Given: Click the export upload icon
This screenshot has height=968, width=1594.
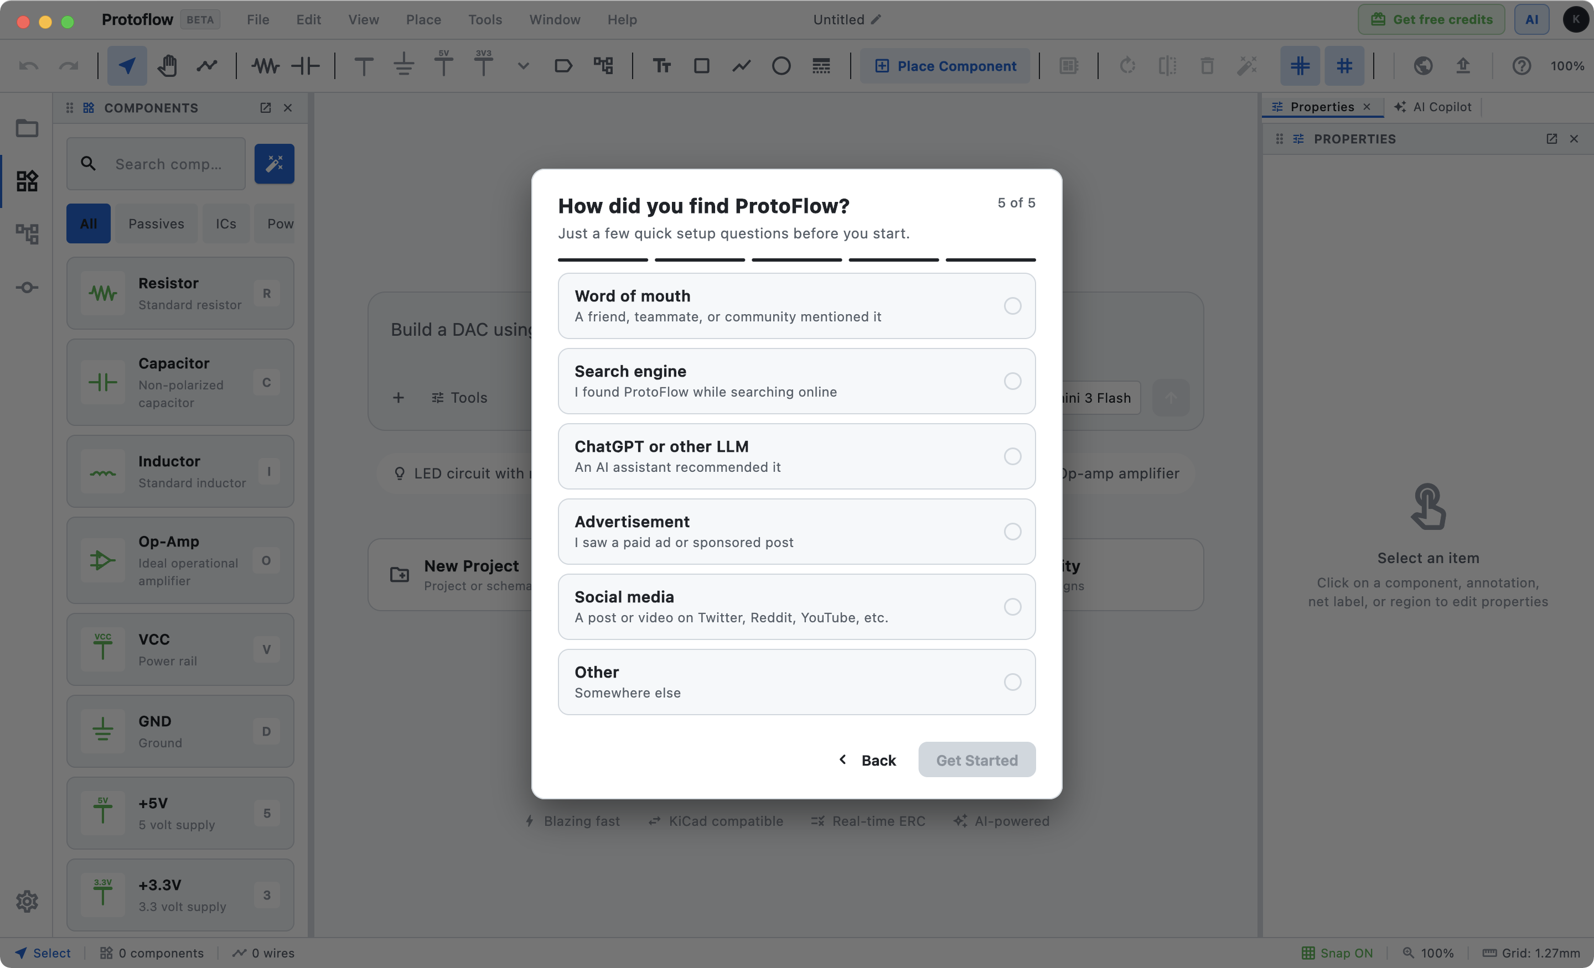Looking at the screenshot, I should (x=1463, y=65).
